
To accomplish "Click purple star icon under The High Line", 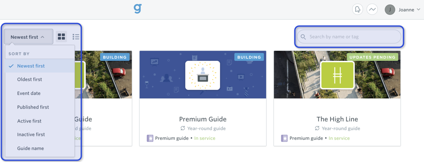I will tap(284, 138).
